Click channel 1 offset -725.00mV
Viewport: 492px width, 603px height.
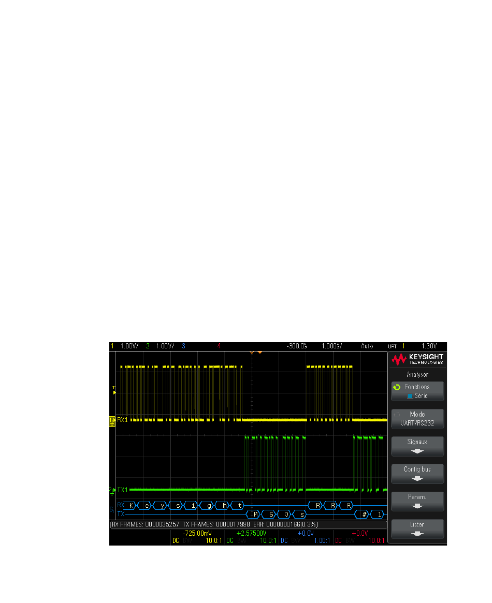point(197,534)
